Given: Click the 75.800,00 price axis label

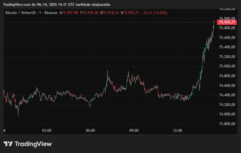Looking at the screenshot, I should point(227,28).
